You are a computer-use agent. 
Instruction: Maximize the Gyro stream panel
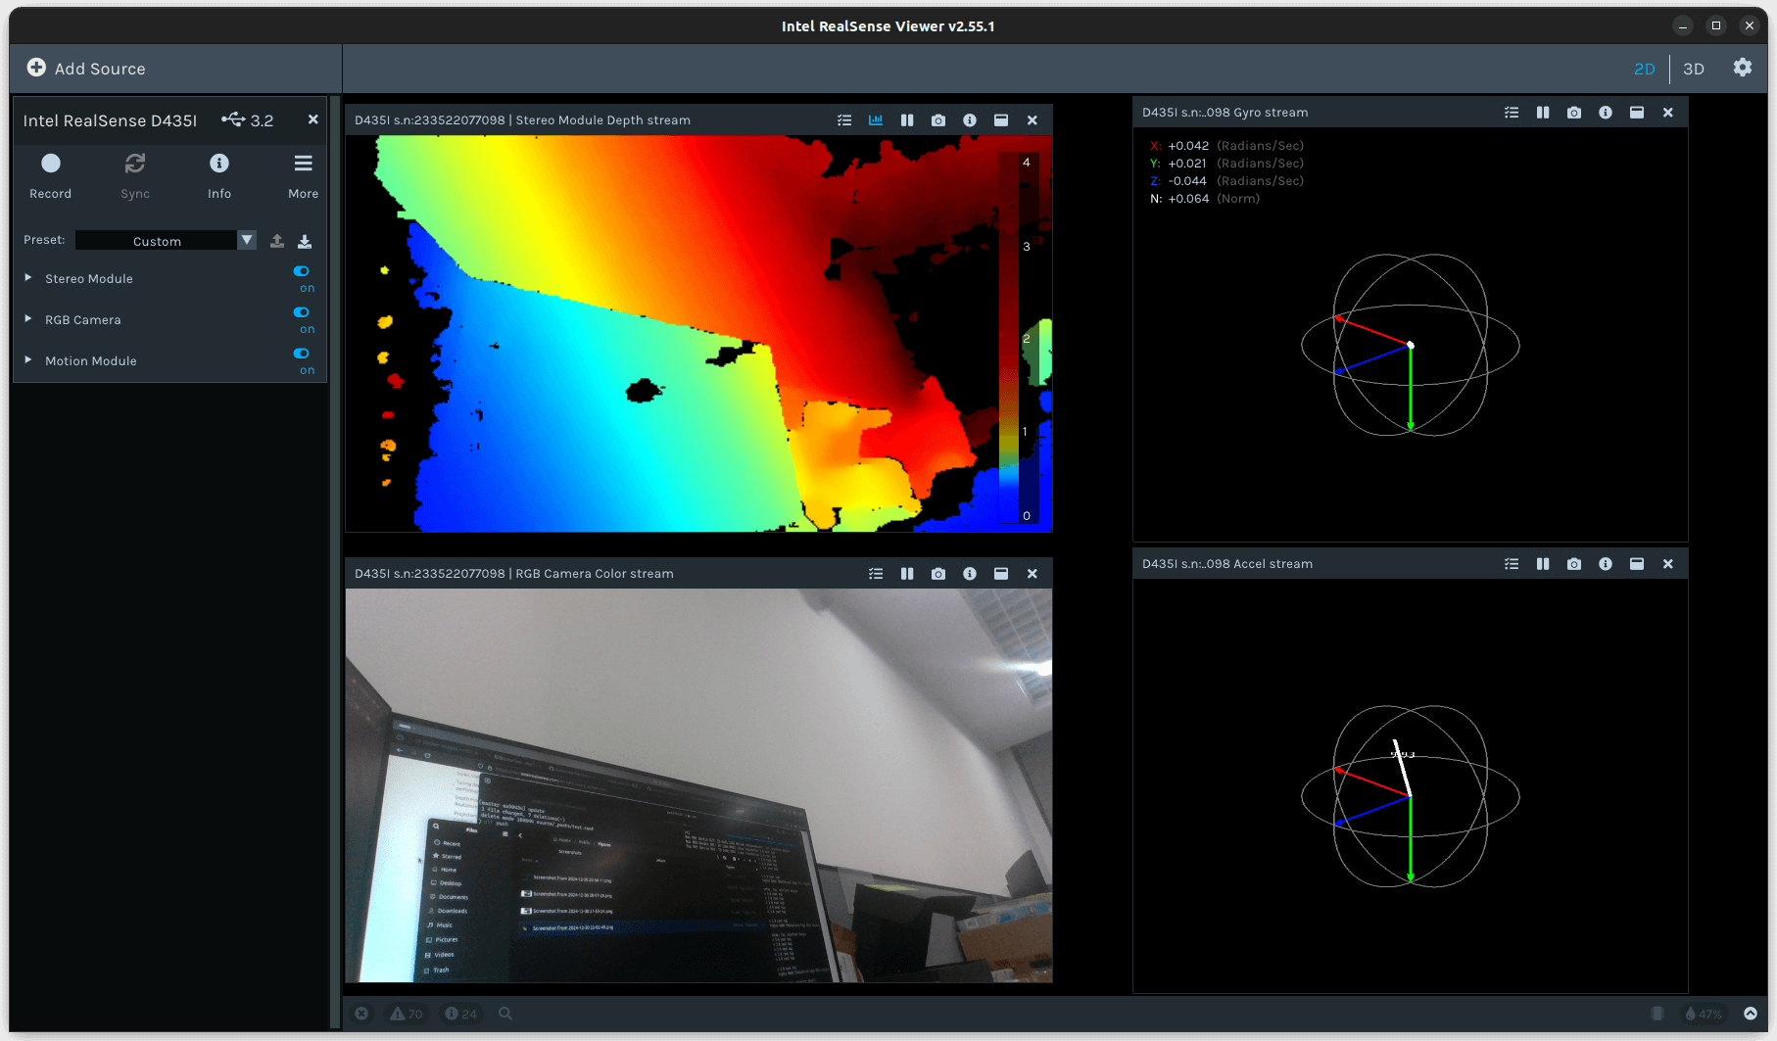coord(1637,113)
